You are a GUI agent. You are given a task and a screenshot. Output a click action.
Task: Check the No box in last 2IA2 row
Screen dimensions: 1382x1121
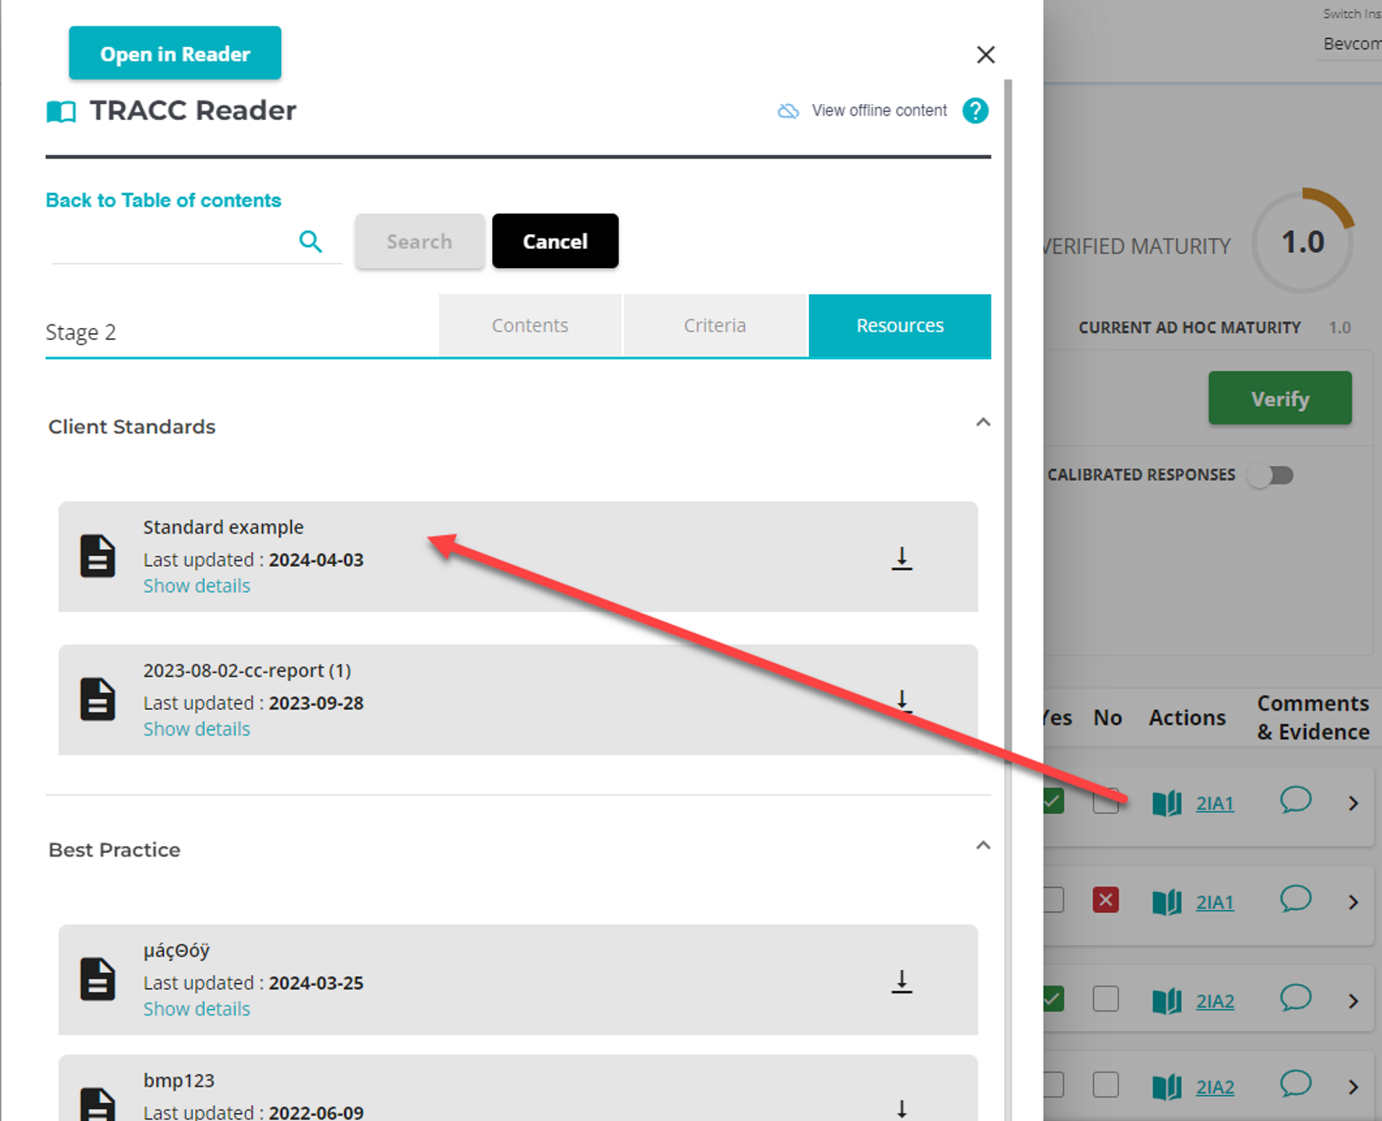point(1106,1085)
